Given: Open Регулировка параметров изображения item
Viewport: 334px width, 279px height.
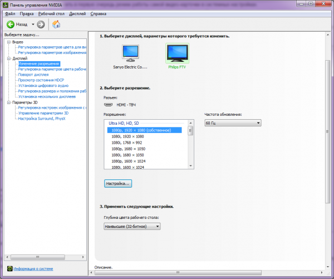Looking at the screenshot, I should coord(52,53).
